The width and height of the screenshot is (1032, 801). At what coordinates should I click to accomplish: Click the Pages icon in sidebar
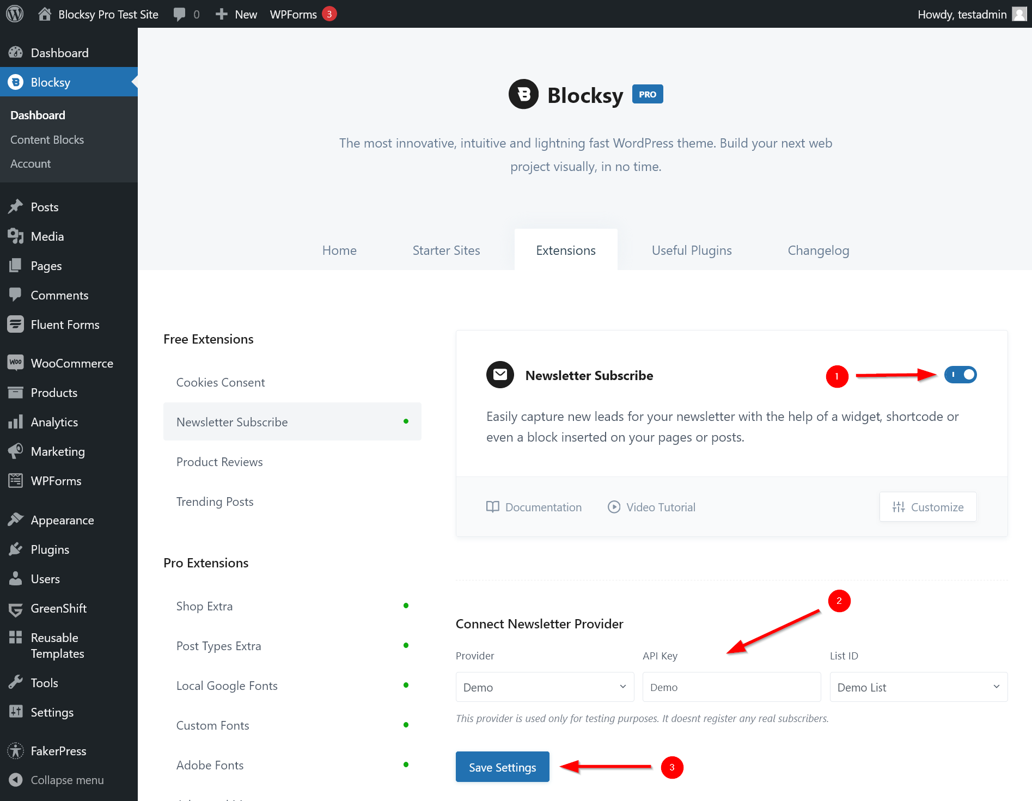click(x=16, y=266)
